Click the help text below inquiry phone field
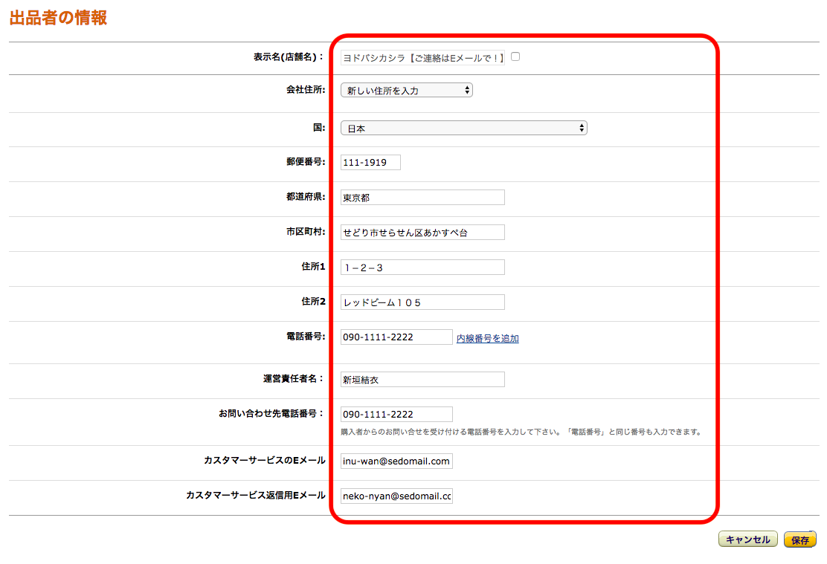Screen dimensions: 827x564 (521, 432)
